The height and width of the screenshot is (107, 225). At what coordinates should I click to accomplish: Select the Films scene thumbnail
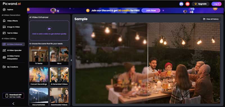click(59, 56)
